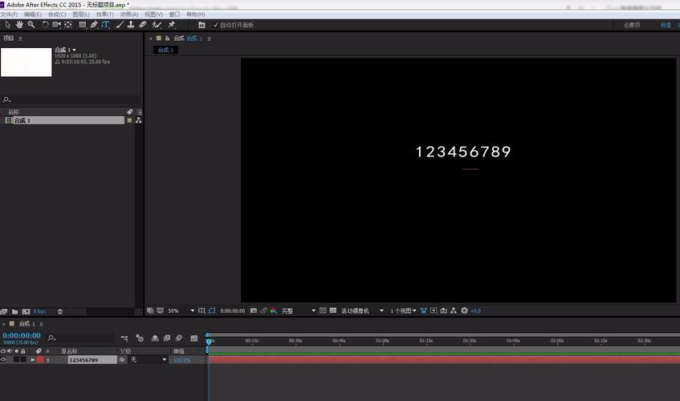Open the parent 无 dropdown for layer 1
This screenshot has height=401, width=680.
click(149, 359)
